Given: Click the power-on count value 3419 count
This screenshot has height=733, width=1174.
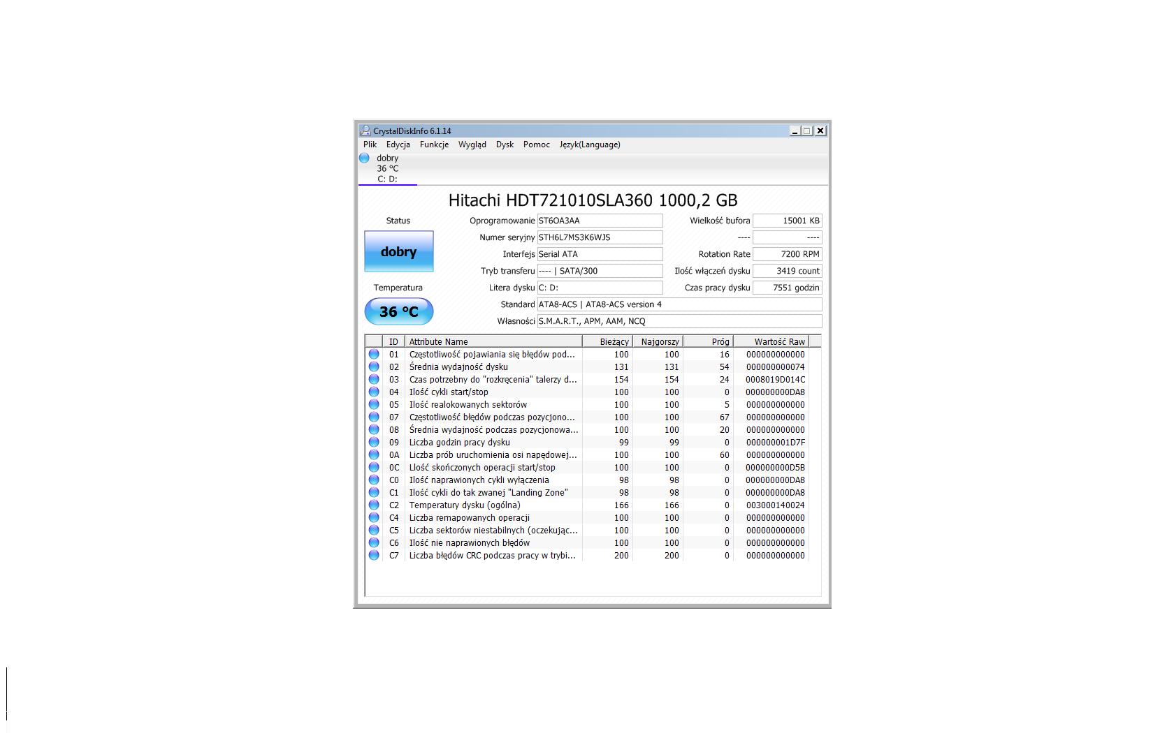Looking at the screenshot, I should pos(788,271).
